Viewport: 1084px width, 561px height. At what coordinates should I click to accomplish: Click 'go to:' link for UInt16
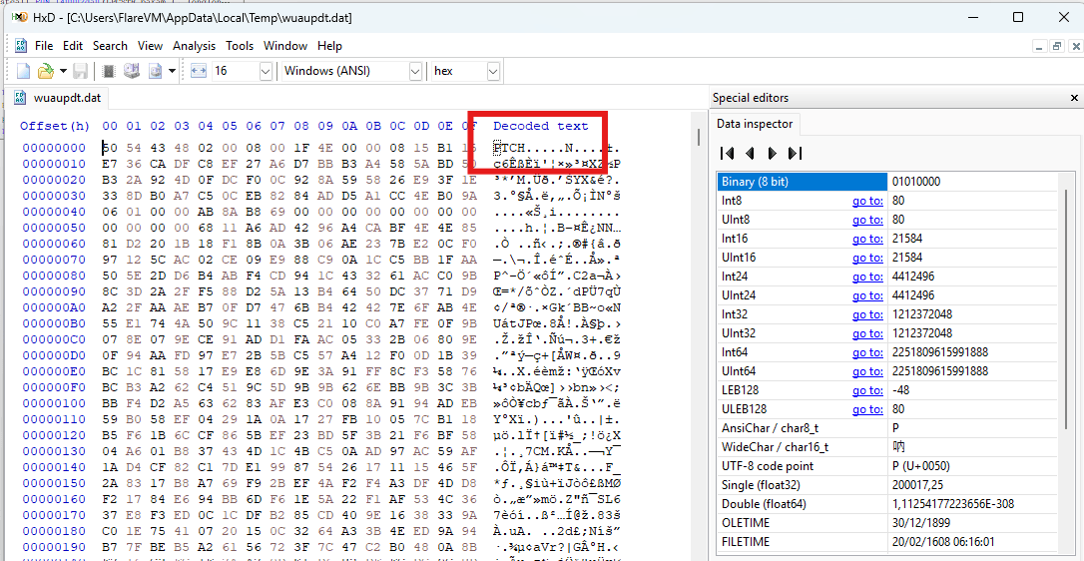coord(867,258)
